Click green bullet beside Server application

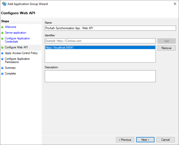click(x=2, y=33)
